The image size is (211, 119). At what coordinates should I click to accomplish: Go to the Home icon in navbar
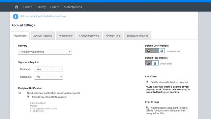coord(16,7)
